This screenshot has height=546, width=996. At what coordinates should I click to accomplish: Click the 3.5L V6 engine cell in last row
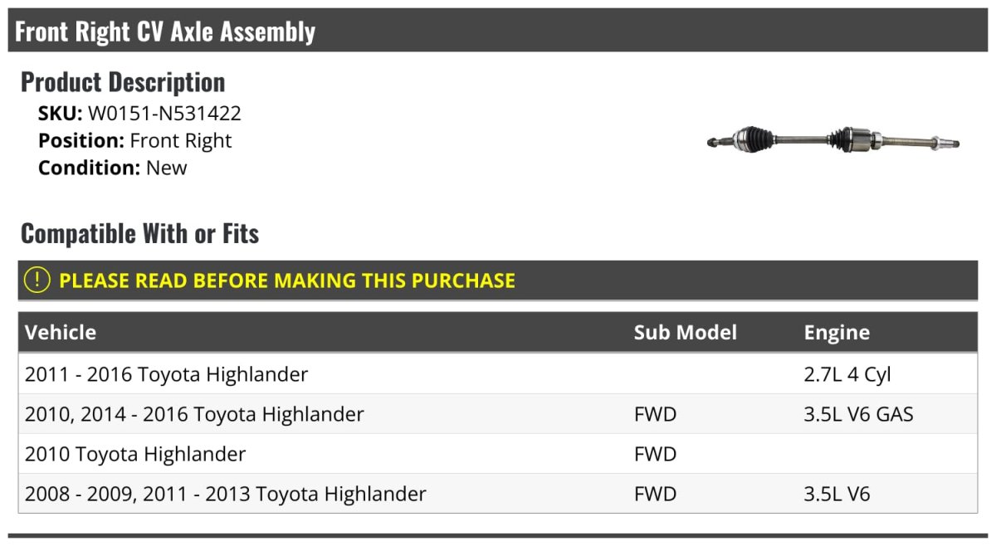pos(837,495)
